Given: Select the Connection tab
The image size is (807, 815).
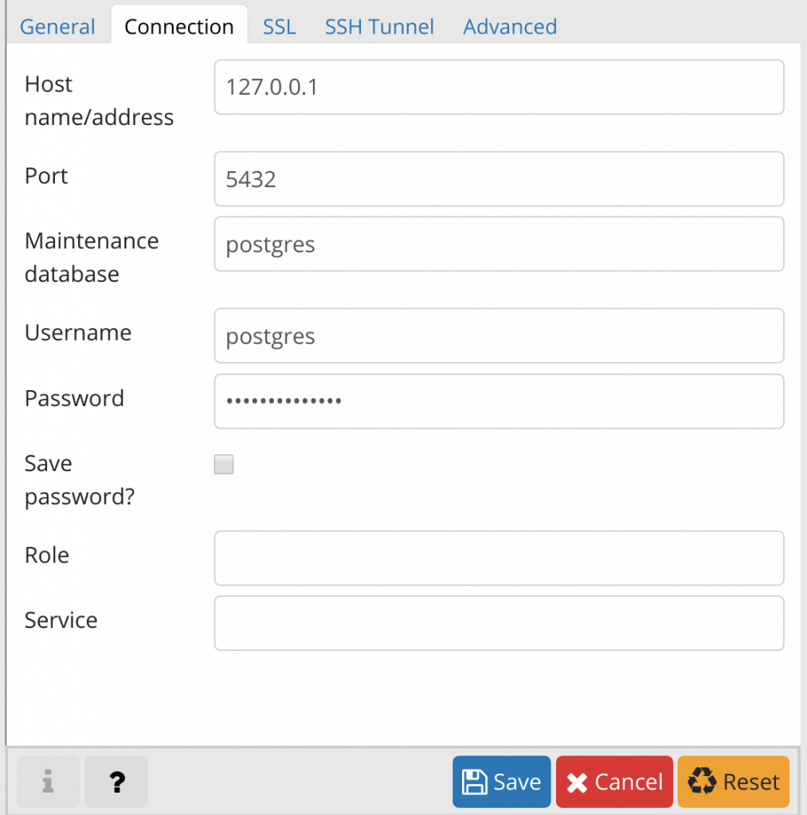Looking at the screenshot, I should [x=178, y=26].
